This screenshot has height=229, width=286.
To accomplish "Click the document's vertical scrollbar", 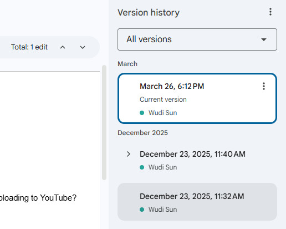I will click(104, 122).
